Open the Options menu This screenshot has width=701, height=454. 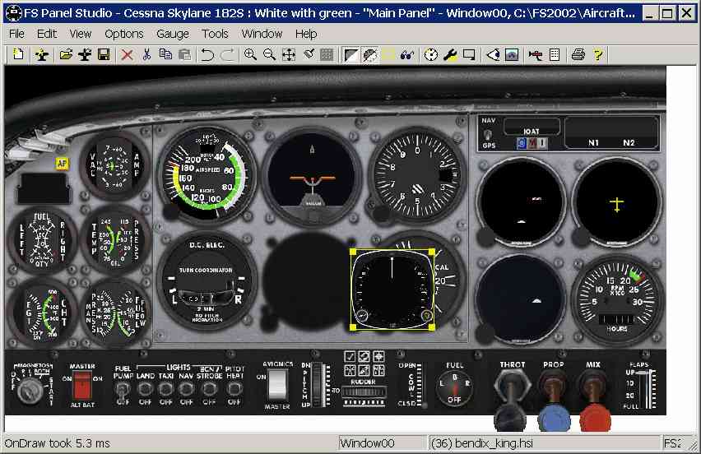(124, 34)
